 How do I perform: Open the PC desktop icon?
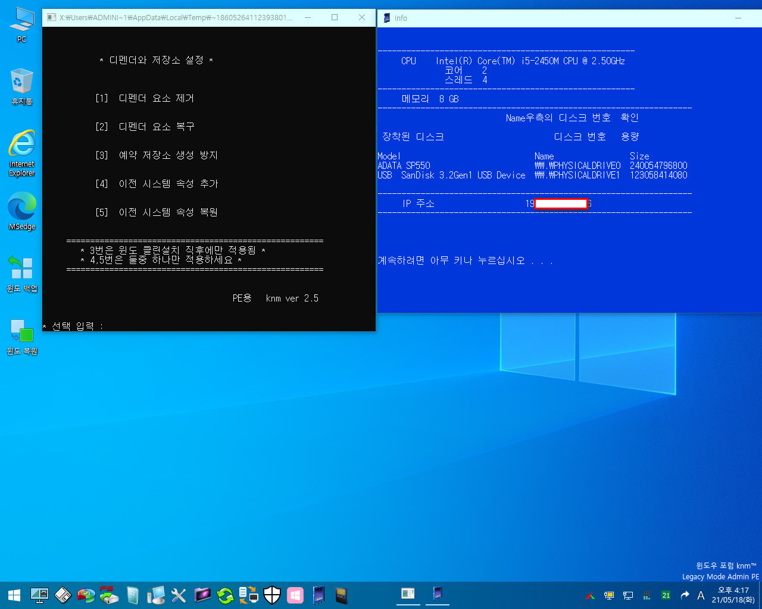[21, 25]
